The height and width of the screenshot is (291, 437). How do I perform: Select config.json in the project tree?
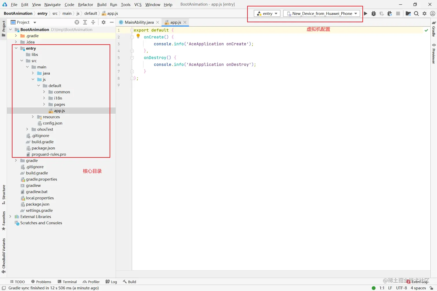pos(53,123)
